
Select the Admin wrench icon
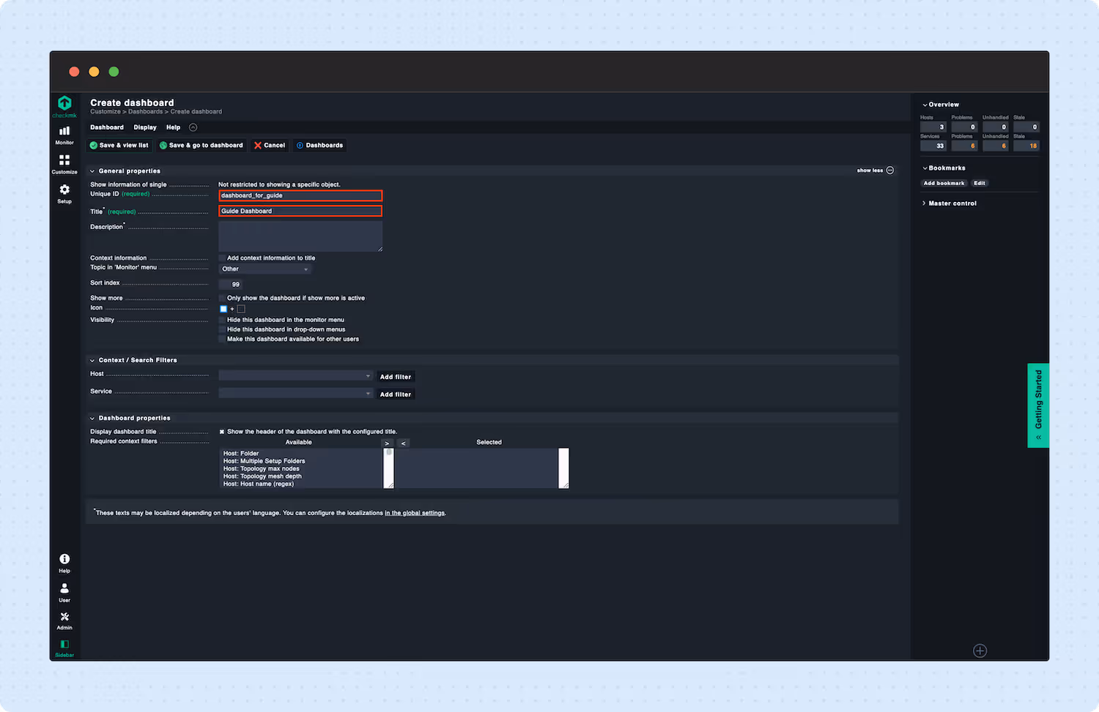(x=64, y=618)
